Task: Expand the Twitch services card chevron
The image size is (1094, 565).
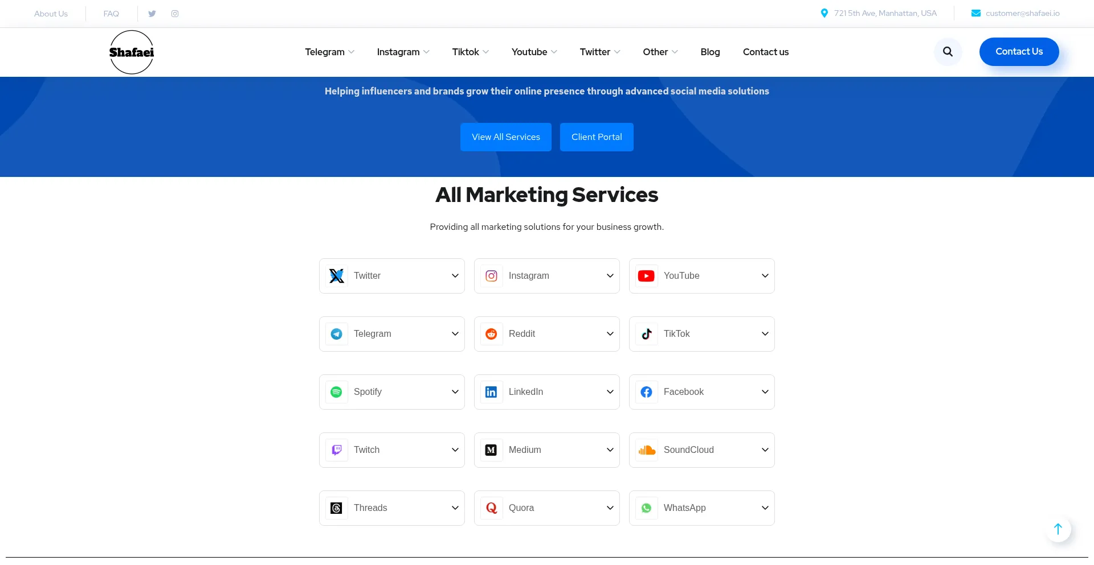Action: coord(455,450)
